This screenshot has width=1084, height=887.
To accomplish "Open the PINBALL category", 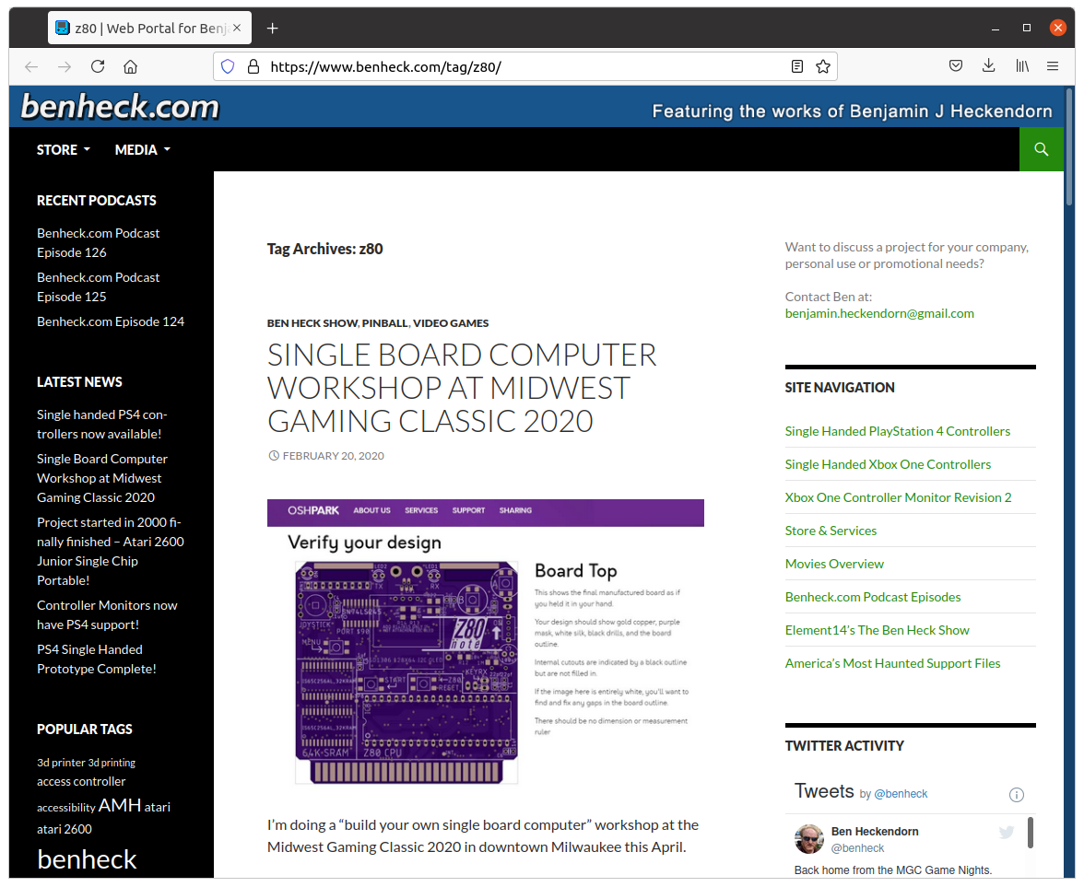I will click(384, 323).
